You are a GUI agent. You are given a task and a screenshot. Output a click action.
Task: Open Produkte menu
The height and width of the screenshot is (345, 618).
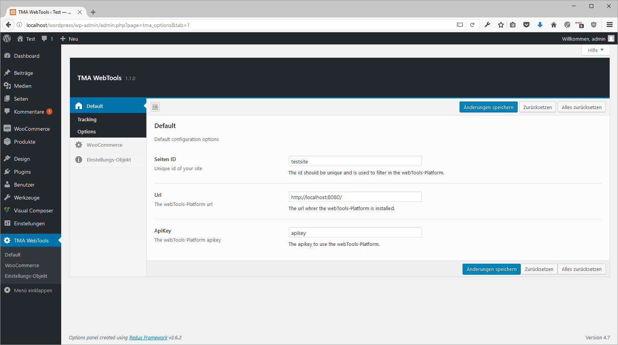(30, 142)
